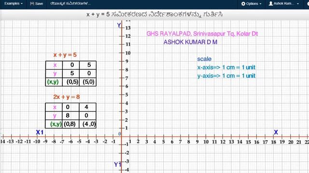This screenshot has width=309, height=173.
Task: Select the x + y = 5 heading text
Action: pyautogui.click(x=154, y=14)
